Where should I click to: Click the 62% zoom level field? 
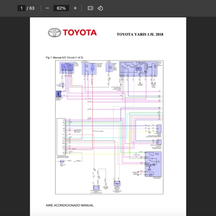[61, 8]
